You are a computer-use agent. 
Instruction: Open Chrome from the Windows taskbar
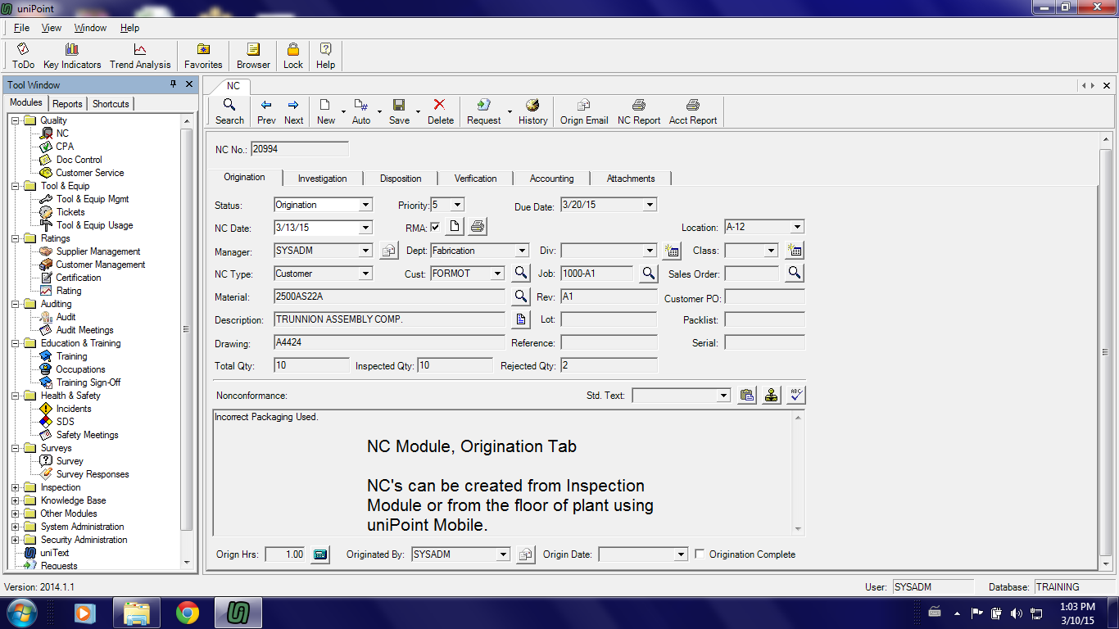click(x=188, y=613)
